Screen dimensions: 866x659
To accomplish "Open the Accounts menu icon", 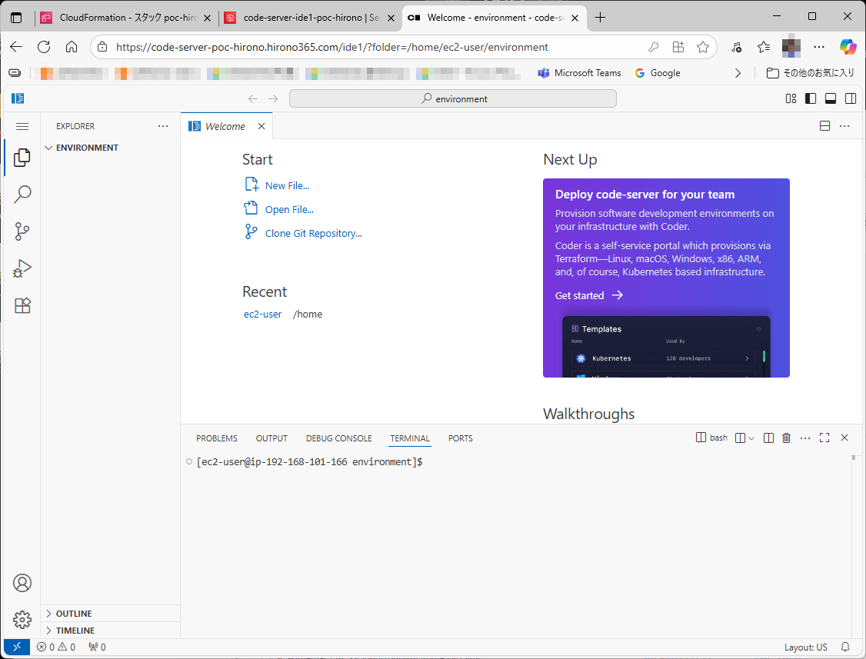I will 22,583.
